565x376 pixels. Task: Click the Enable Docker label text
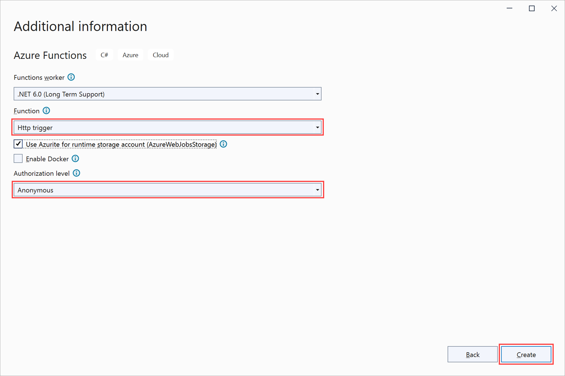[47, 159]
